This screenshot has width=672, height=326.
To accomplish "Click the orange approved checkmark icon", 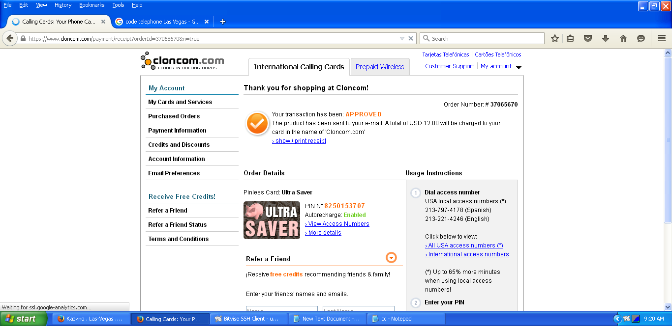I will tap(257, 124).
